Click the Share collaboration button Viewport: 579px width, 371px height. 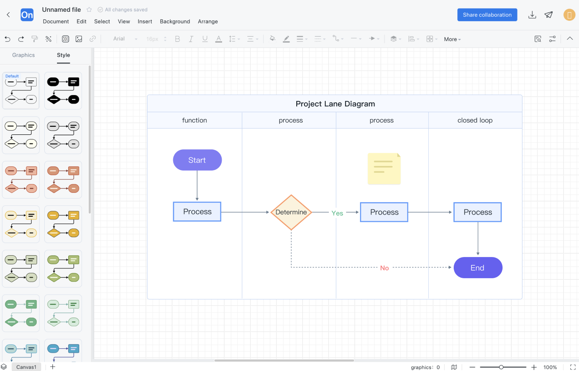point(487,15)
